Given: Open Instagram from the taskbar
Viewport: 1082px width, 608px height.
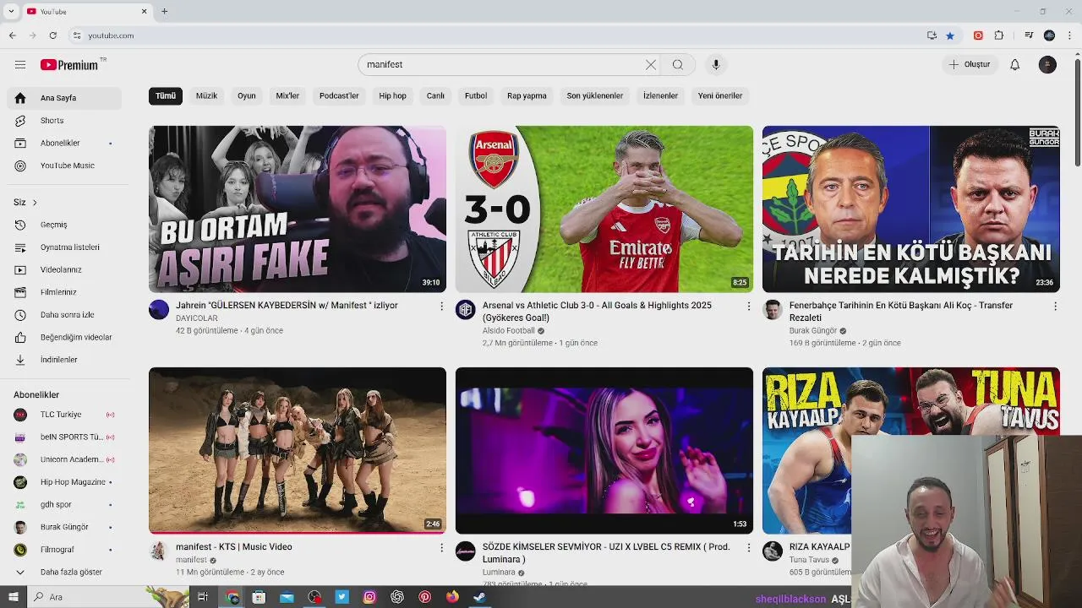Looking at the screenshot, I should click(369, 597).
